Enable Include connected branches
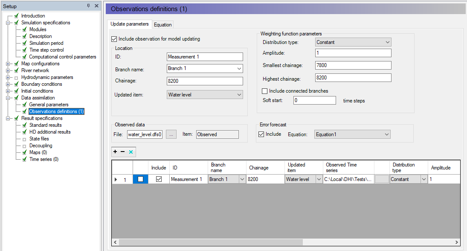This screenshot has height=251, width=467. (264, 91)
